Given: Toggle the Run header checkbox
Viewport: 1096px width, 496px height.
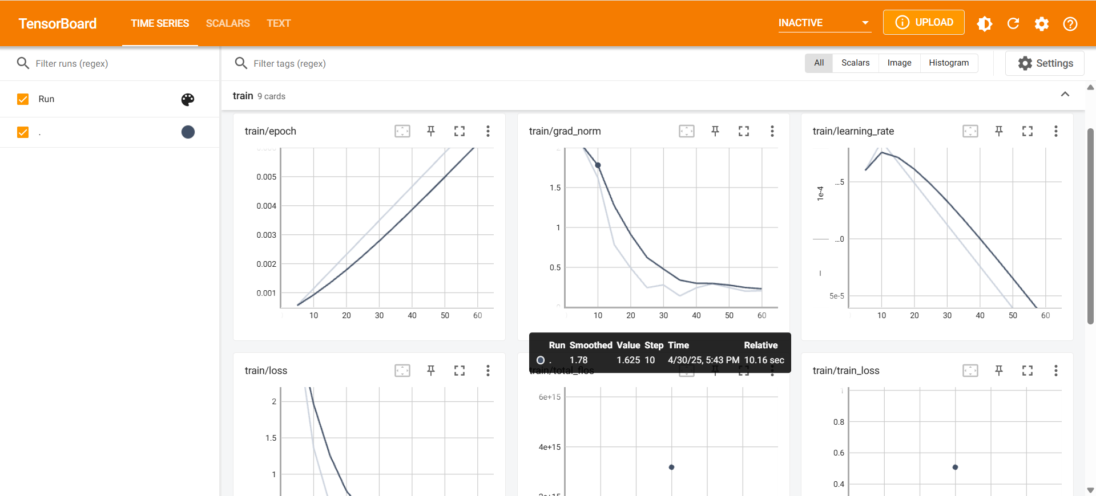Looking at the screenshot, I should pyautogui.click(x=23, y=99).
